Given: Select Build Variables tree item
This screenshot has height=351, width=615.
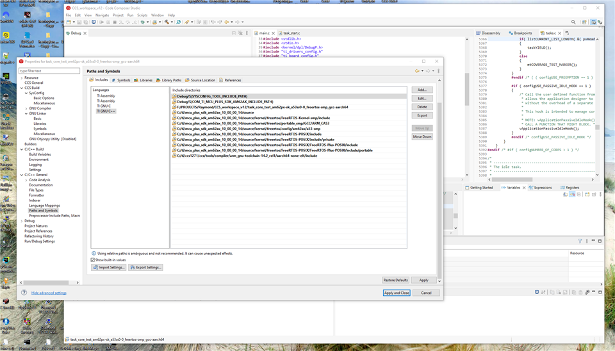Looking at the screenshot, I should point(40,154).
